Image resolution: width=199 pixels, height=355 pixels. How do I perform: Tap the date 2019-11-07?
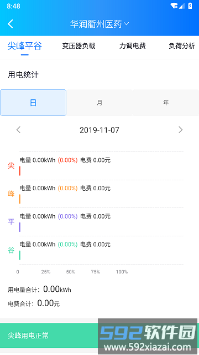[99, 130]
